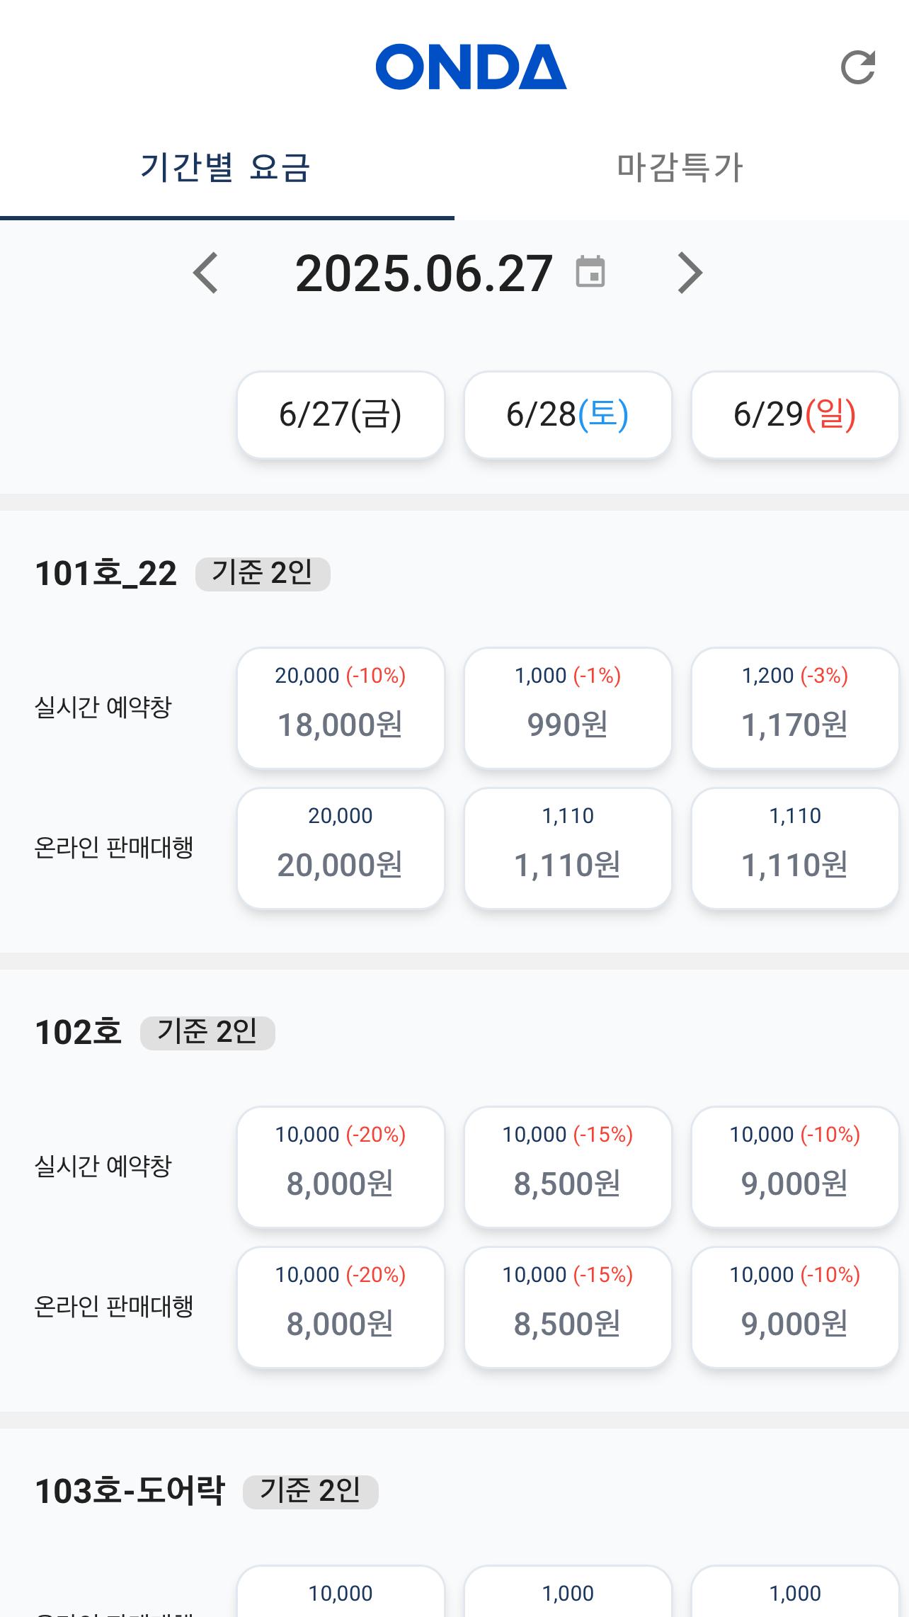Switch to the 마감특가 tab
The image size is (909, 1617).
(x=680, y=169)
